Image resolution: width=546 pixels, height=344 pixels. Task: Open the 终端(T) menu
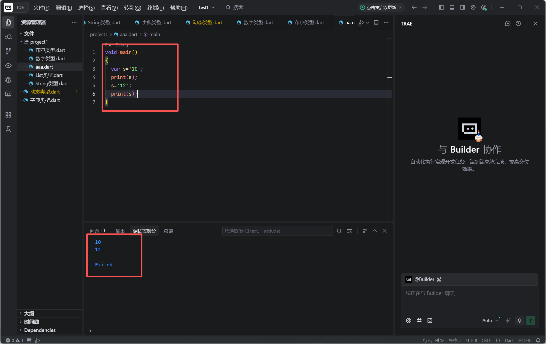point(155,8)
